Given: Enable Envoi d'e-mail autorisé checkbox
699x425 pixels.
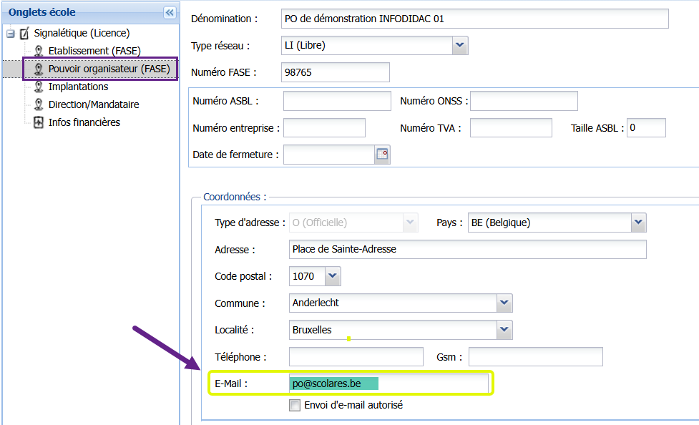Looking at the screenshot, I should coord(295,406).
